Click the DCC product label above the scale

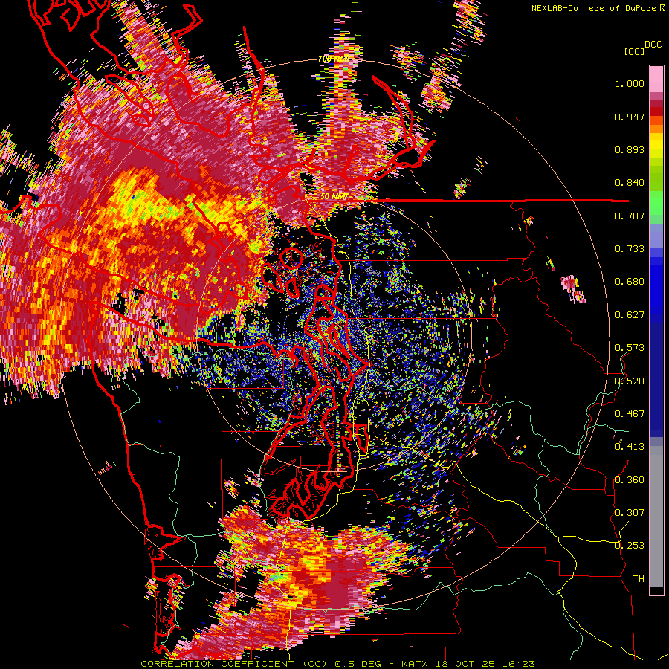coord(653,45)
